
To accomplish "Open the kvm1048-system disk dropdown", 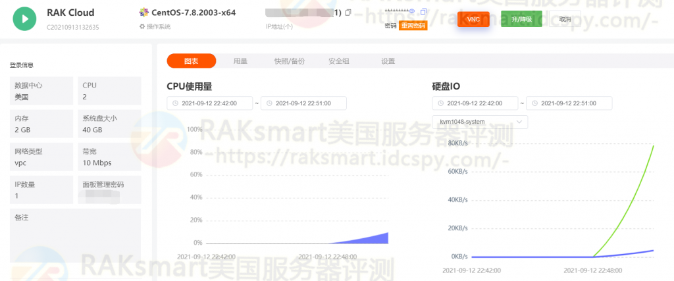I will (x=480, y=122).
